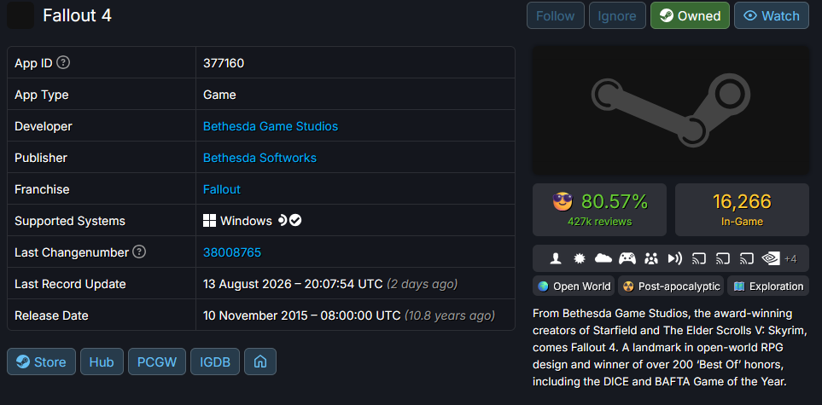Click the game description paragraph
Image resolution: width=822 pixels, height=405 pixels.
pos(671,347)
